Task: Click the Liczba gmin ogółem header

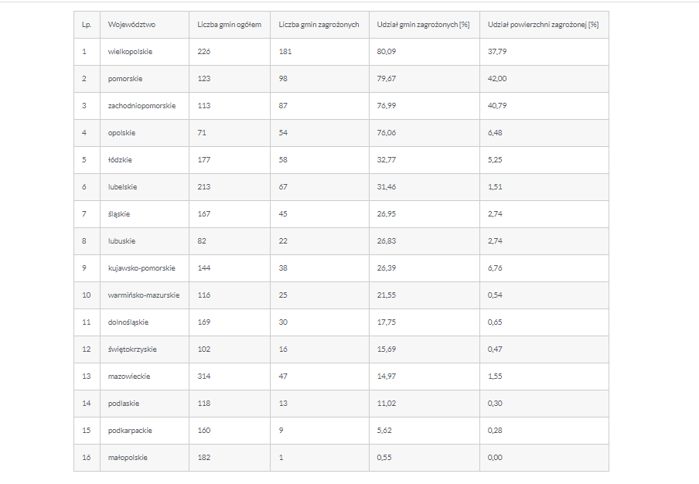Action: 229,25
